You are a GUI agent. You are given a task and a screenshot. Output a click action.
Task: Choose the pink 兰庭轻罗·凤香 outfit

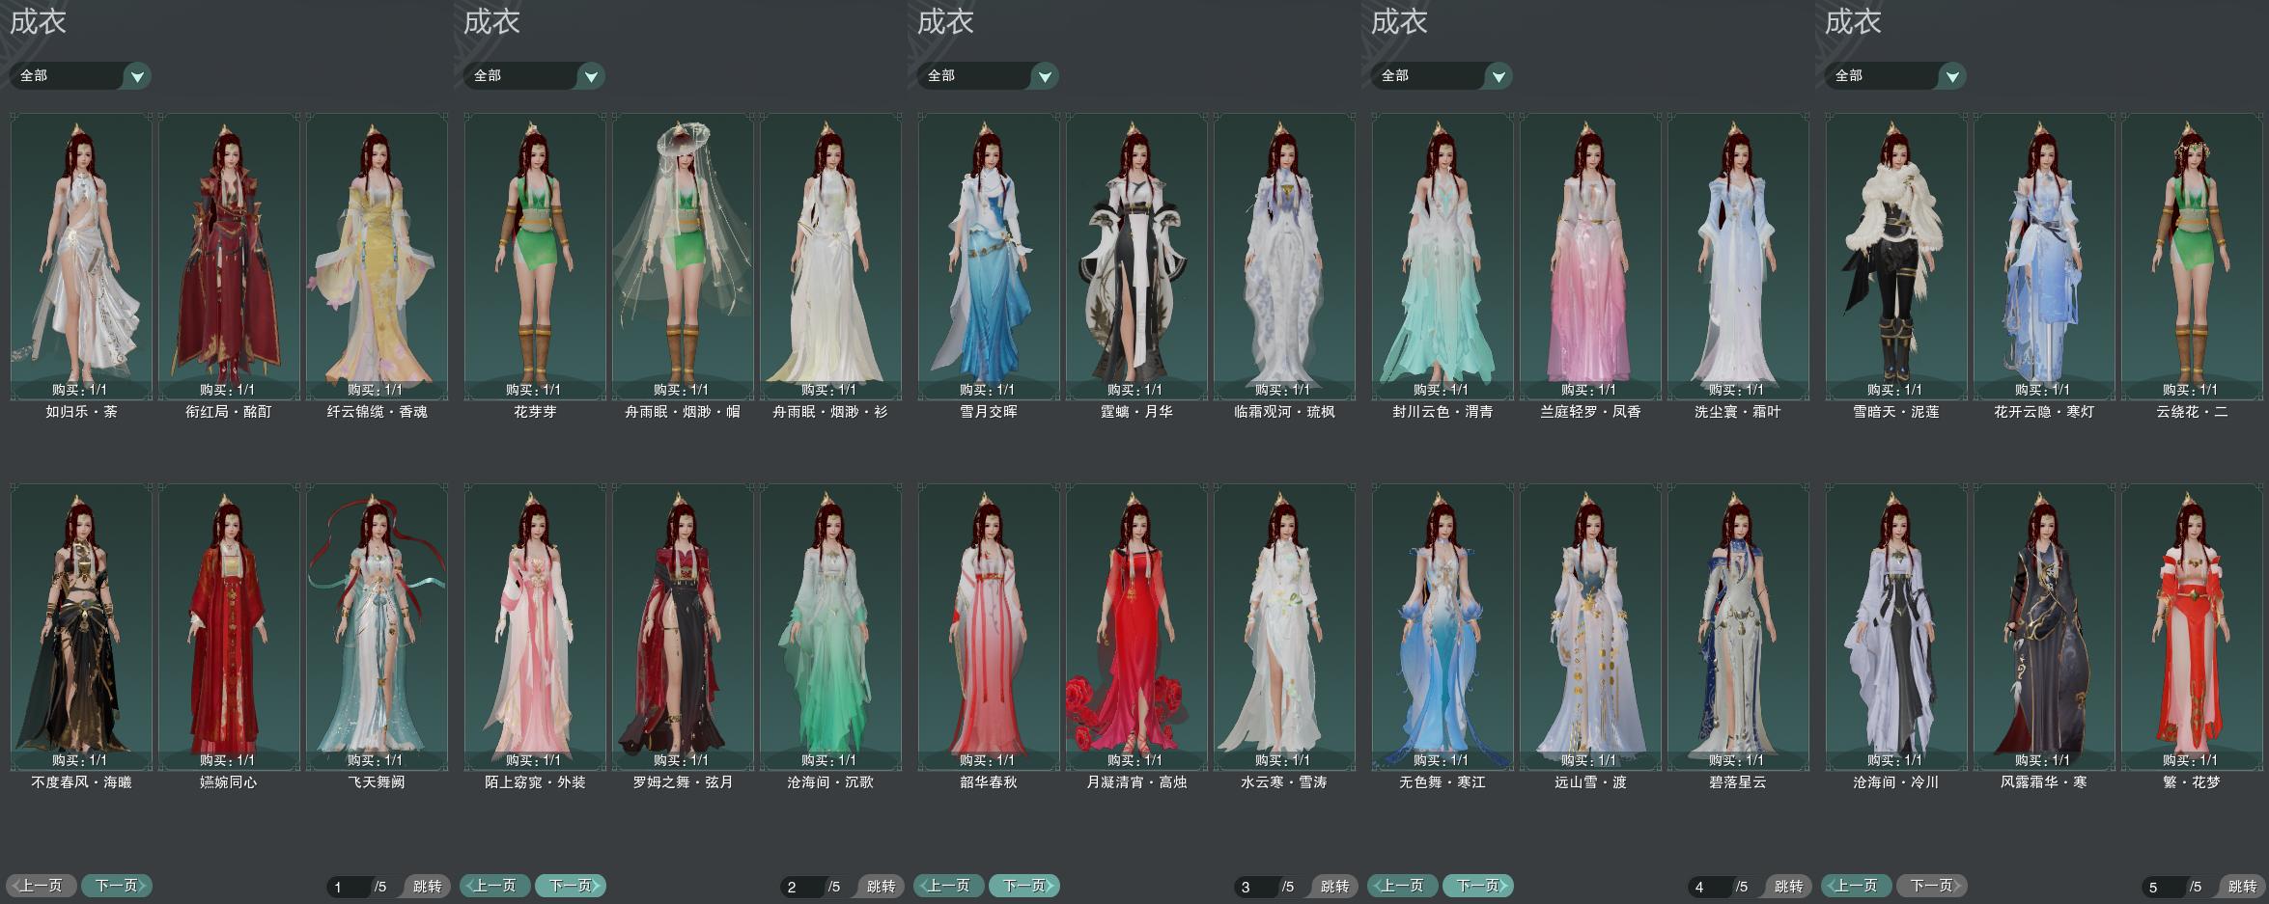[1590, 256]
